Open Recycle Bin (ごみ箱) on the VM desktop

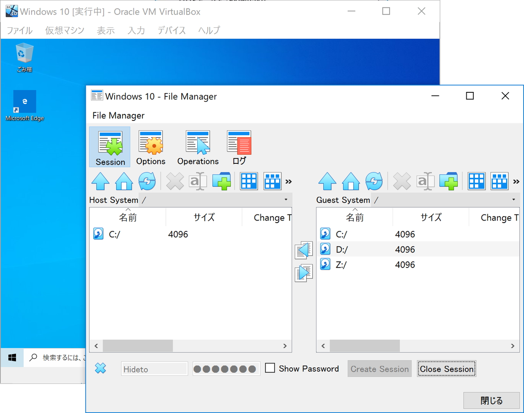click(x=25, y=58)
